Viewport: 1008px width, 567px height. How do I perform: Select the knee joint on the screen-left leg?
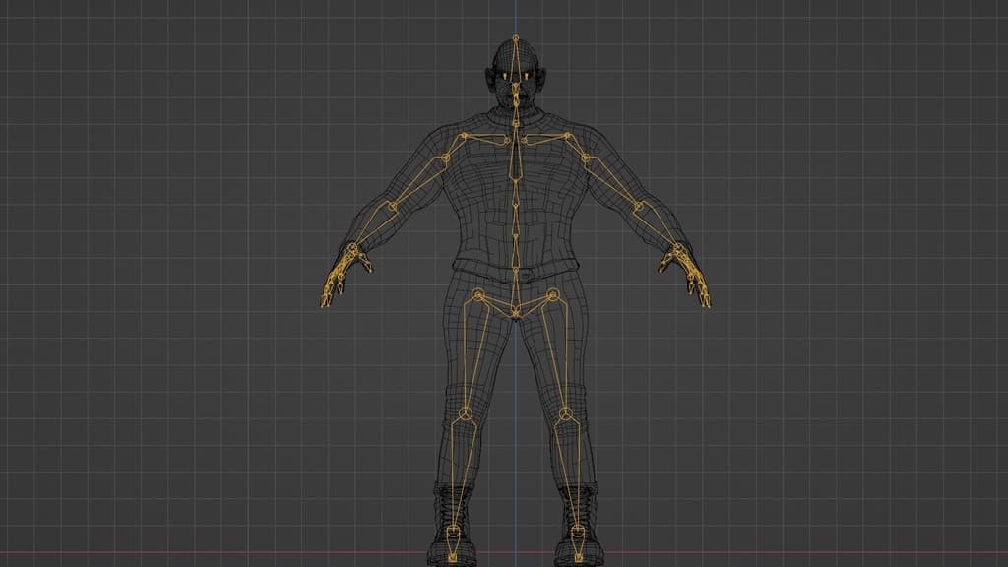tap(464, 413)
